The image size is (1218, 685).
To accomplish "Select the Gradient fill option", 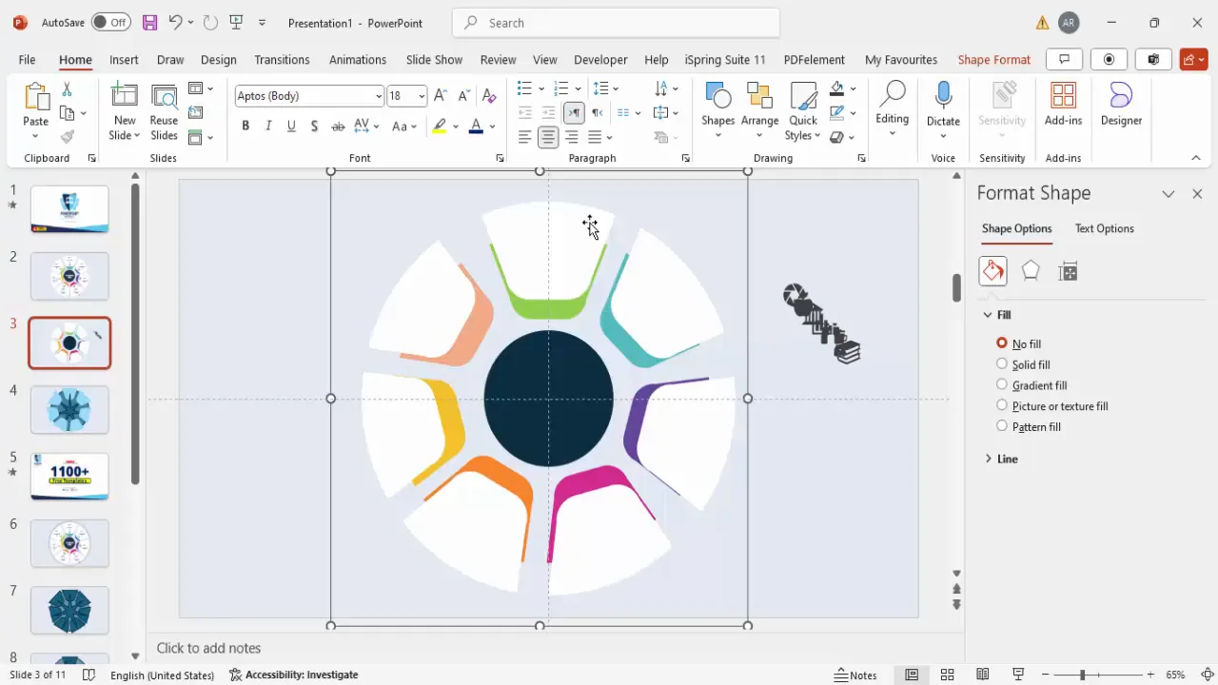I will [1031, 385].
